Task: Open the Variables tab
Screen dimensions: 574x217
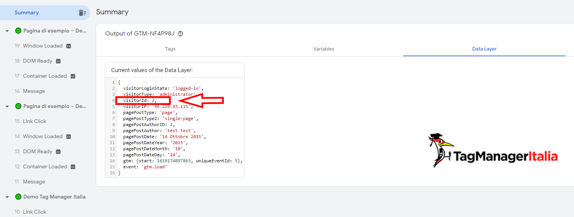Action: tap(324, 49)
